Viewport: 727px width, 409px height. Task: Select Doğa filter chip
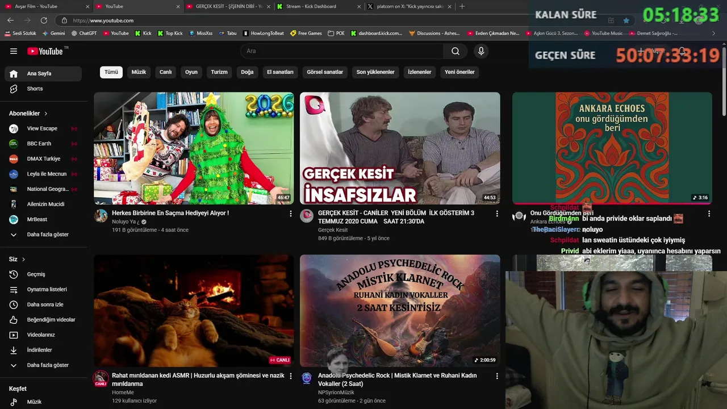pyautogui.click(x=247, y=72)
